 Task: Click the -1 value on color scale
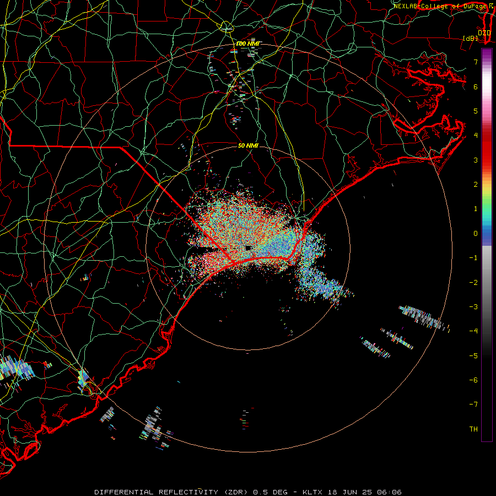click(x=473, y=258)
